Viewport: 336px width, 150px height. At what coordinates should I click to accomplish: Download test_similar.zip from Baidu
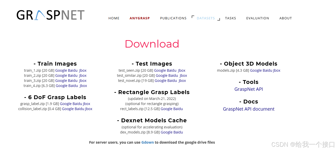click(173, 76)
